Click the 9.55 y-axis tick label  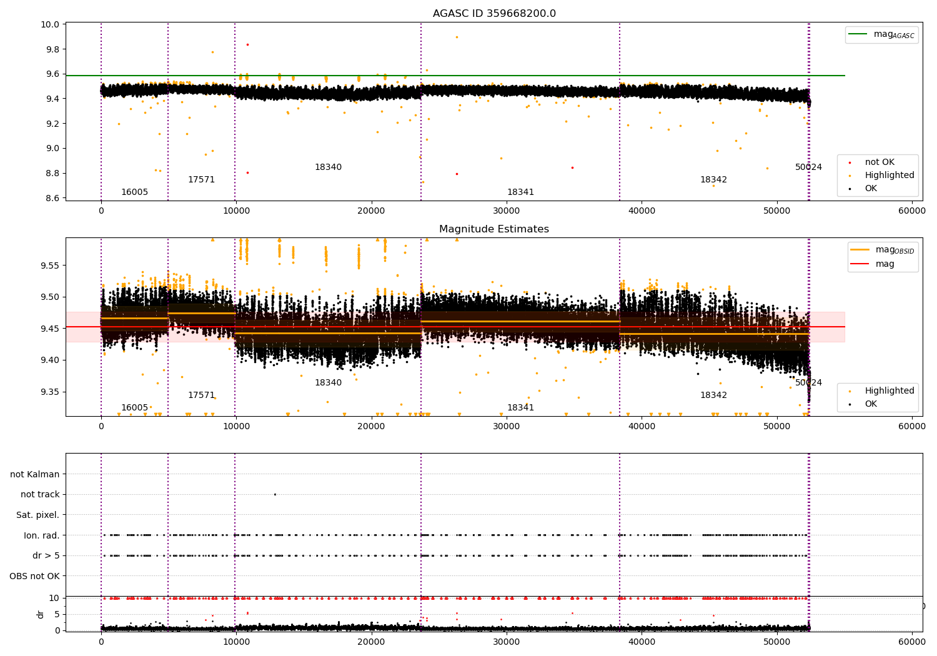tap(51, 266)
